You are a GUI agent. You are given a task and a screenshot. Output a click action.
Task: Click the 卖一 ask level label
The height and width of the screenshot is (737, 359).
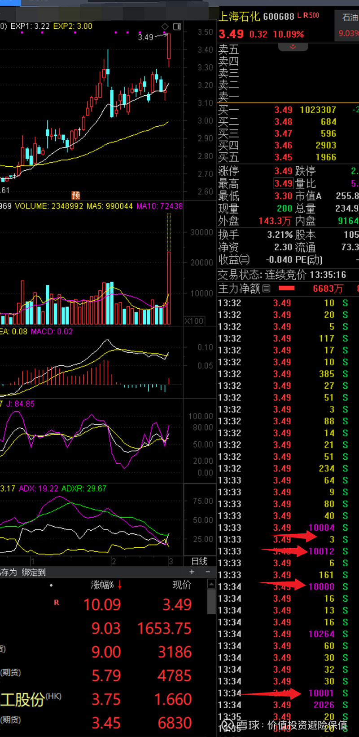(228, 96)
